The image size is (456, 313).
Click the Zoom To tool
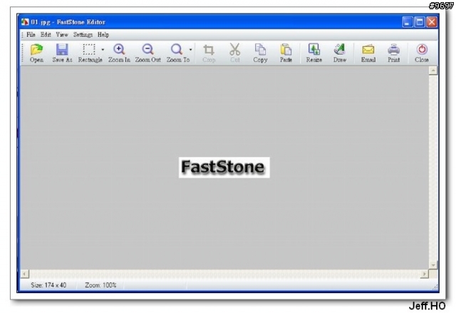pos(177,53)
